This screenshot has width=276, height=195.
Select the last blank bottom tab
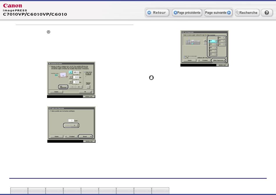point(160,191)
